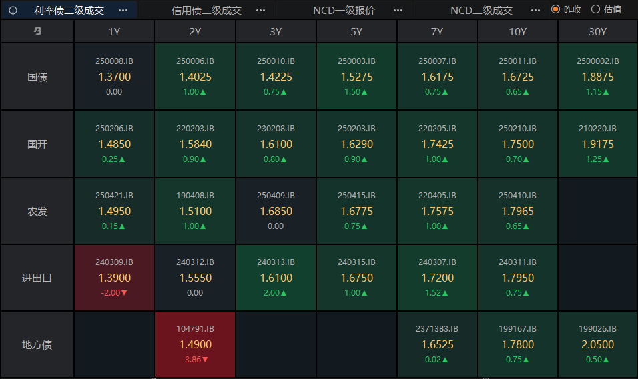Click bond code 210220.IB
The height and width of the screenshot is (379, 638).
[598, 129]
